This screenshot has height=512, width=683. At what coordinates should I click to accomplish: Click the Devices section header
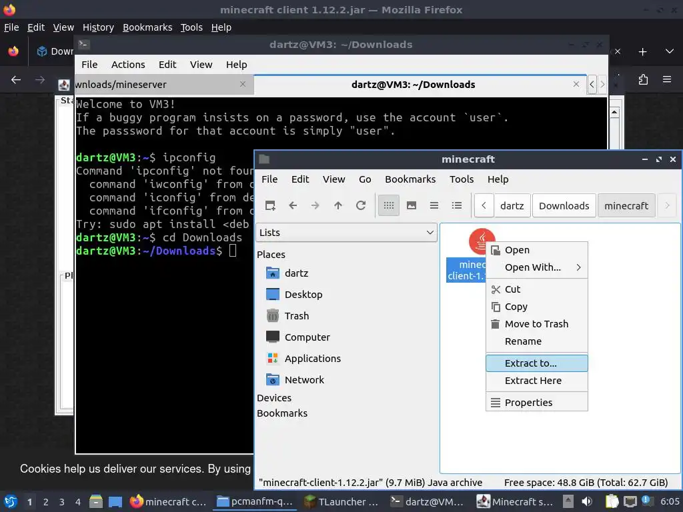coord(274,398)
